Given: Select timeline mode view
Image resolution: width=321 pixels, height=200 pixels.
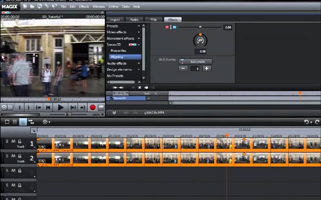Looking at the screenshot, I should [x=23, y=122].
